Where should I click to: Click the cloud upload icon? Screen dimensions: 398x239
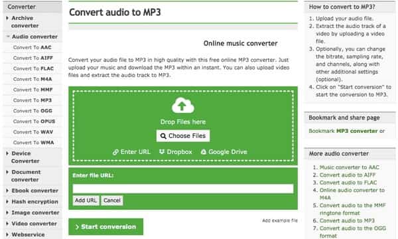[183, 105]
